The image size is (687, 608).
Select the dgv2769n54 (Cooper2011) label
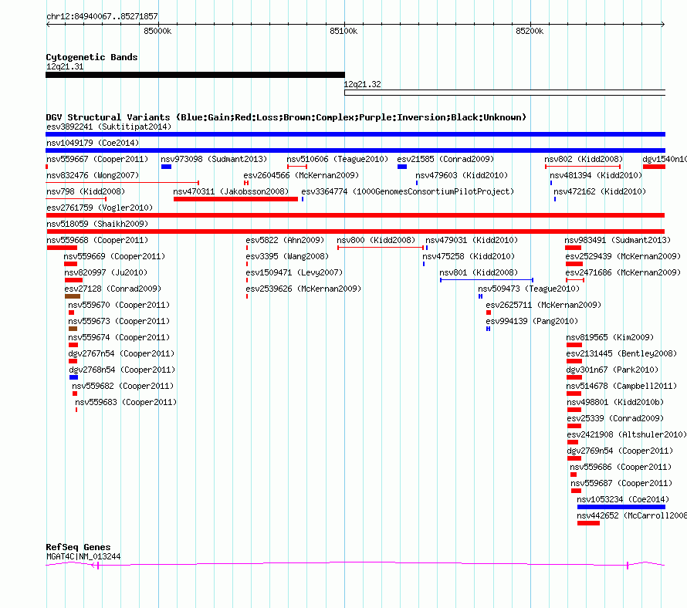point(620,451)
